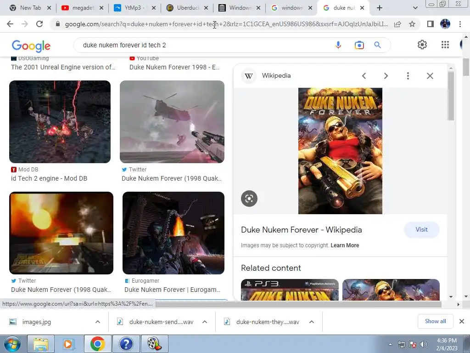470x353 pixels.
Task: Reload the current page
Action: coord(39,24)
